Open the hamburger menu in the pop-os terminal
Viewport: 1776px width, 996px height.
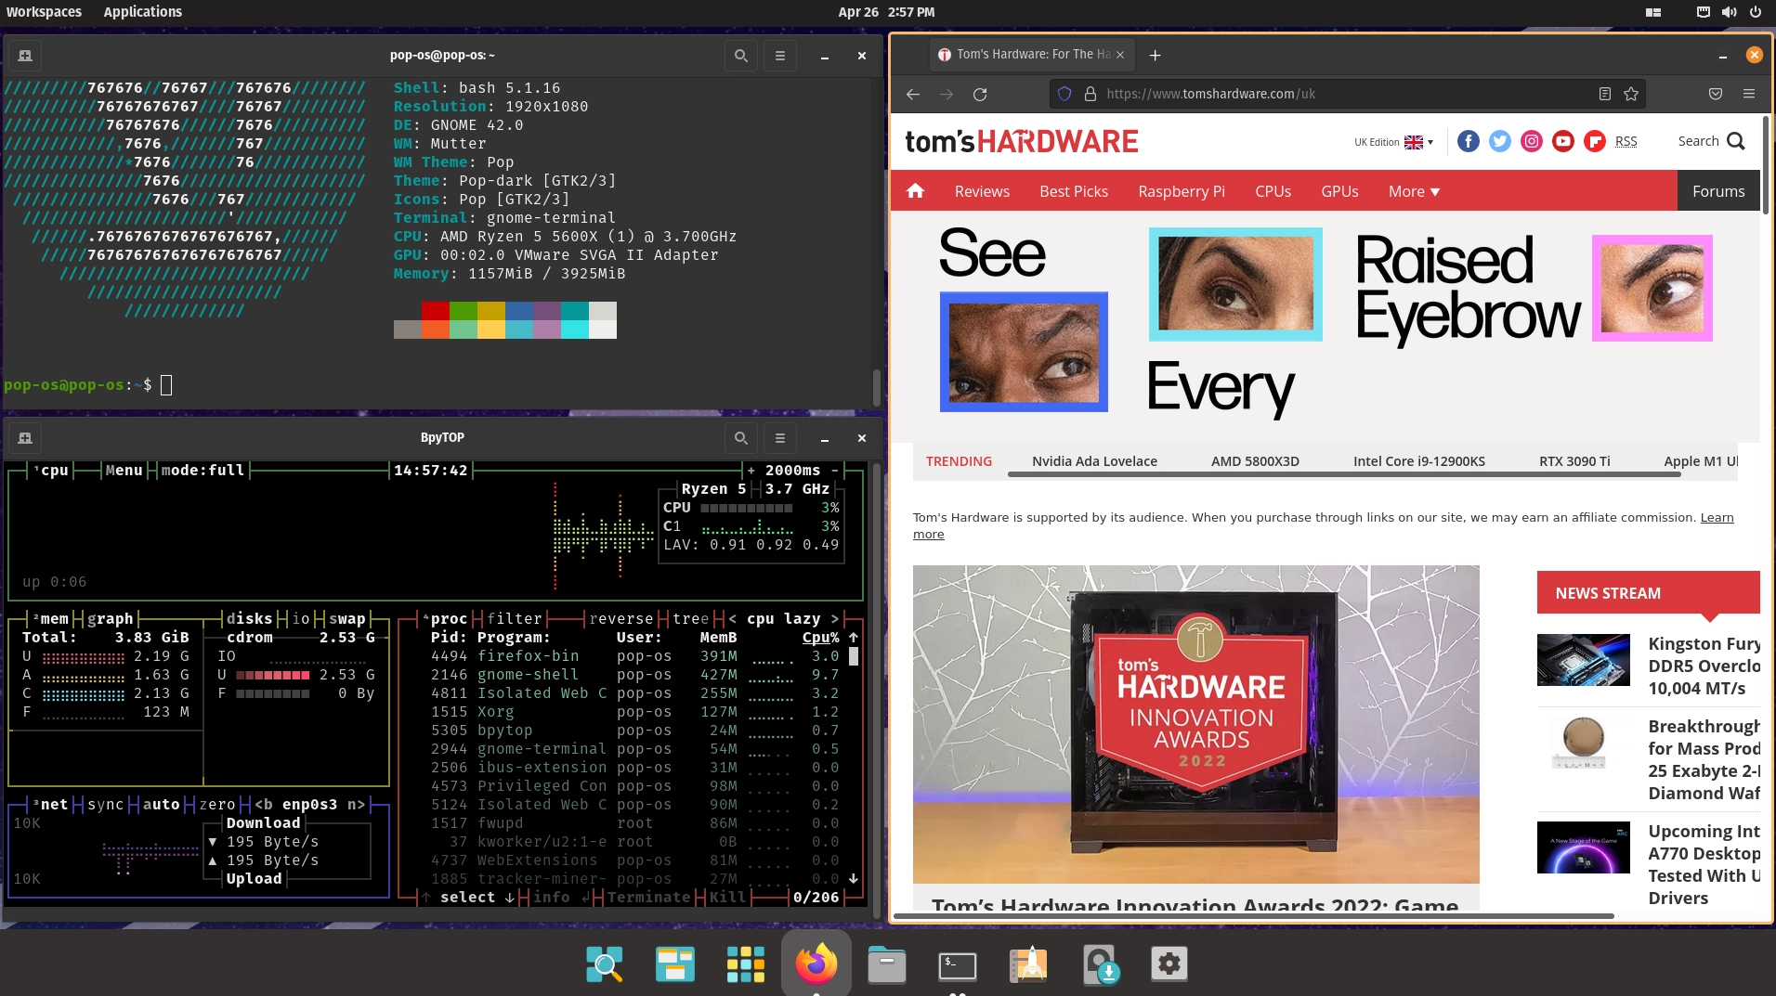point(780,56)
